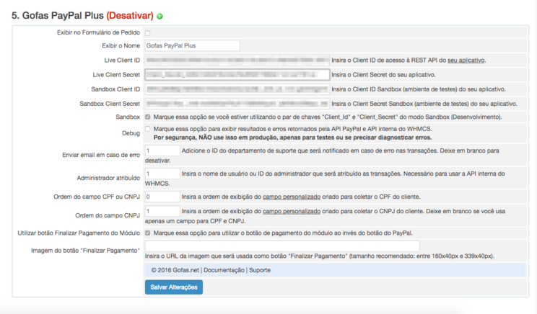Click the Exibir o Nome input field
This screenshot has width=537, height=314.
(192, 45)
